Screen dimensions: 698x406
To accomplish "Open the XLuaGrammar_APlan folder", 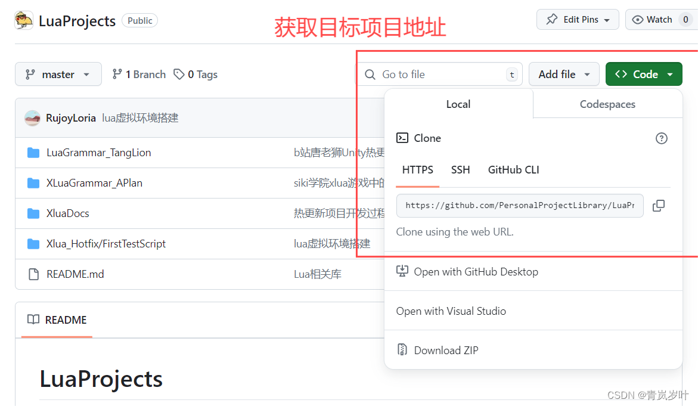I will click(94, 183).
